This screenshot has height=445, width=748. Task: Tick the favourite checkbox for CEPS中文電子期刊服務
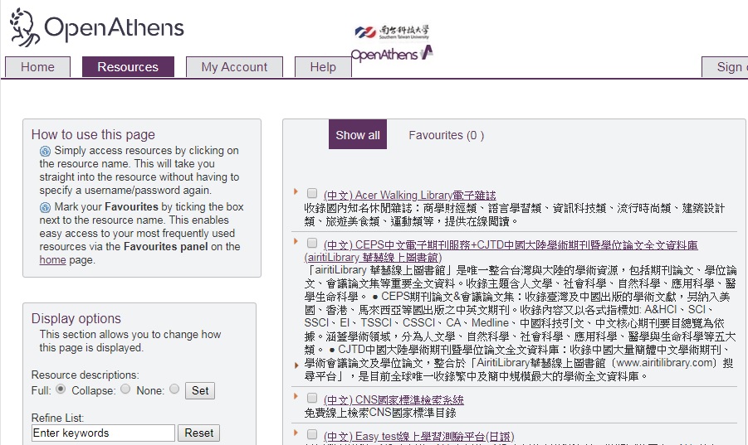coord(312,243)
